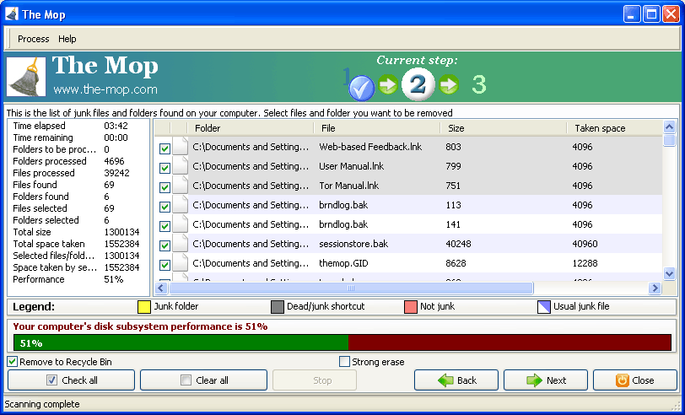Click file icon of sessionstore.bak row
Viewport: 685px width, 415px height.
coord(180,243)
